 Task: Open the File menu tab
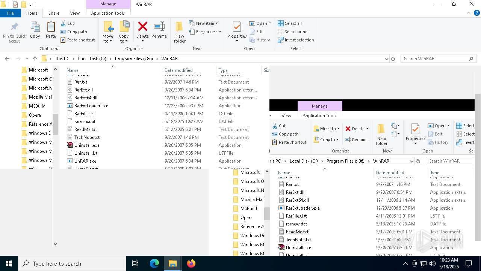[11, 13]
